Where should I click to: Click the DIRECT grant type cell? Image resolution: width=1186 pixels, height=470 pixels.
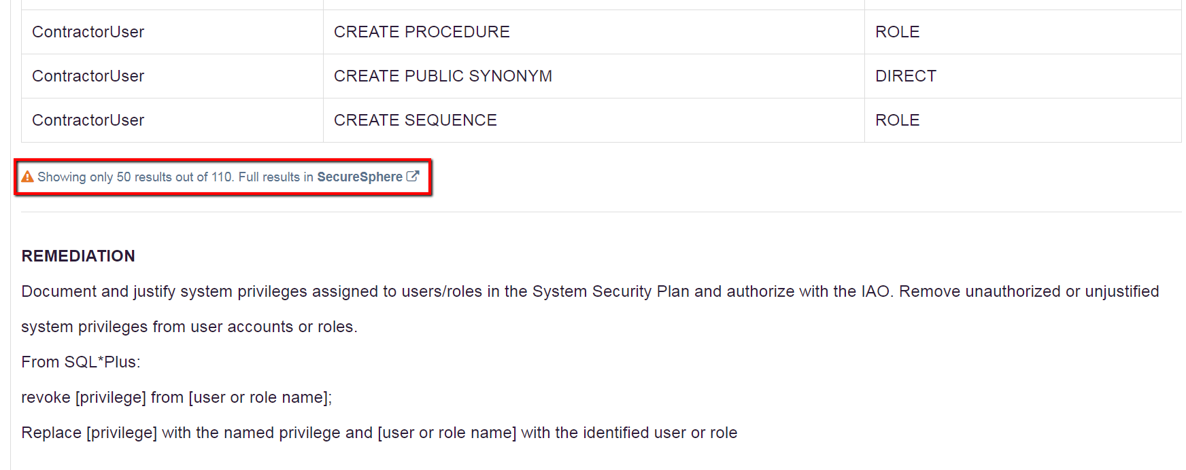click(x=906, y=76)
